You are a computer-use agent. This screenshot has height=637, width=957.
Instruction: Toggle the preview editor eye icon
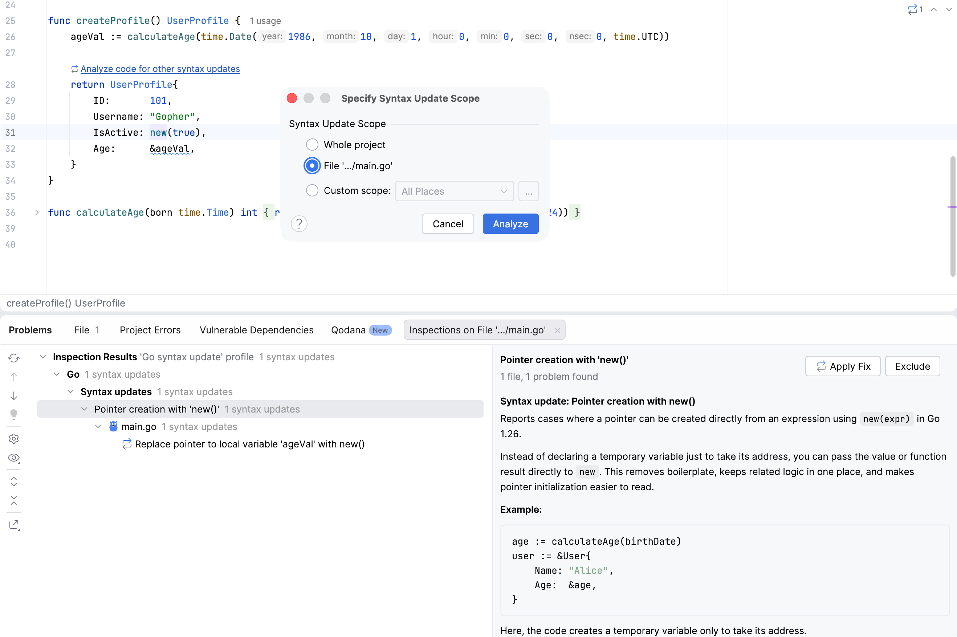coord(14,458)
